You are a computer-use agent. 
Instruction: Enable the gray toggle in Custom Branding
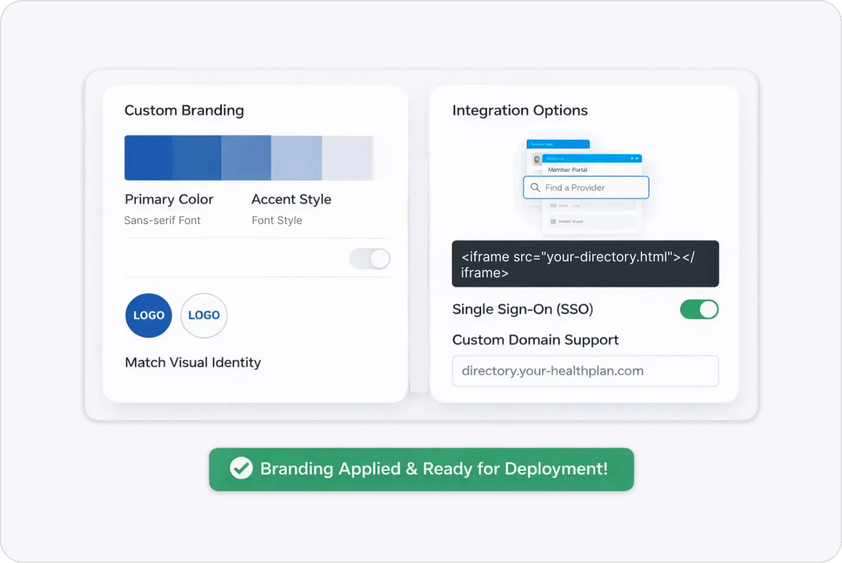click(370, 259)
